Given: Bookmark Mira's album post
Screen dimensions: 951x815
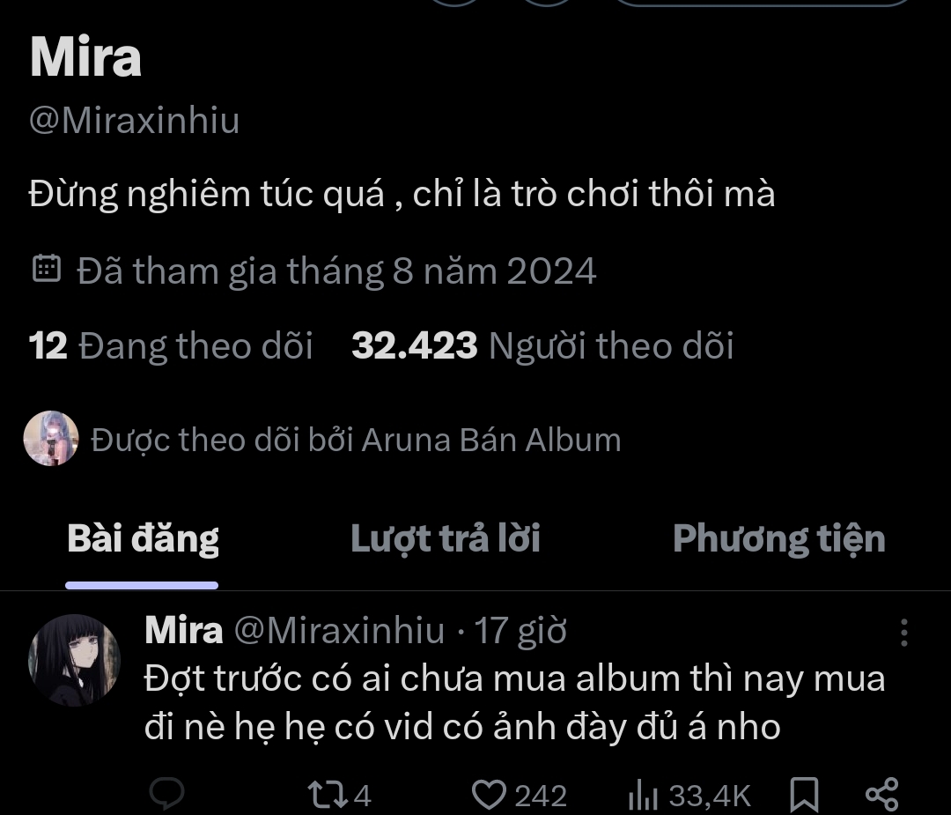Looking at the screenshot, I should coord(803,796).
